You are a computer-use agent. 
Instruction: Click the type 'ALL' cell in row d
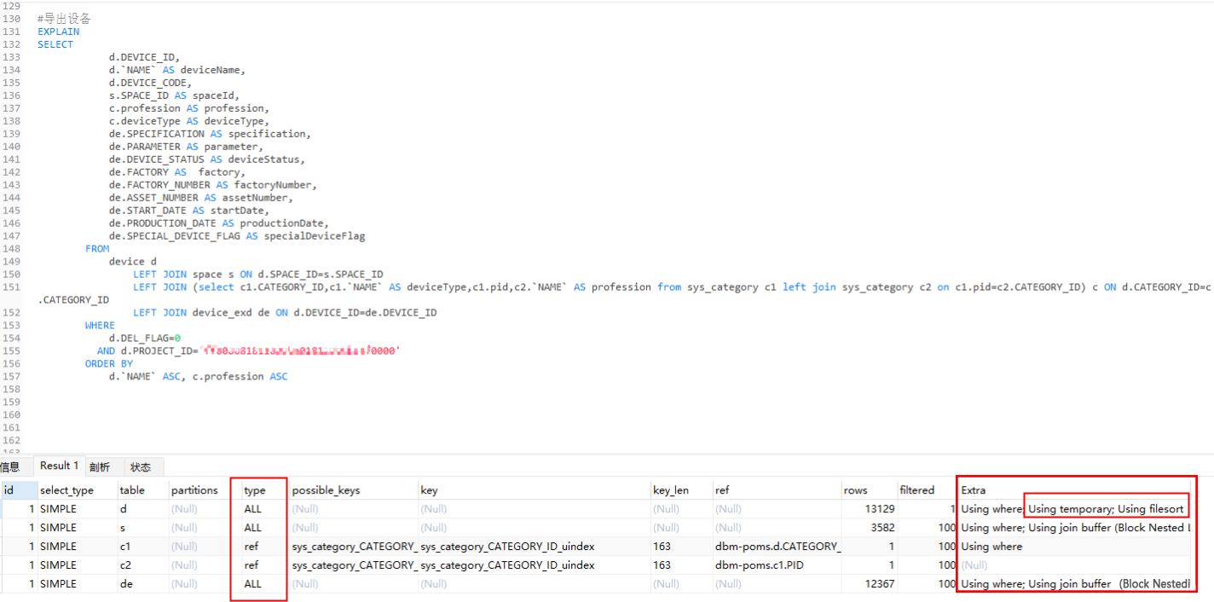[x=265, y=509]
